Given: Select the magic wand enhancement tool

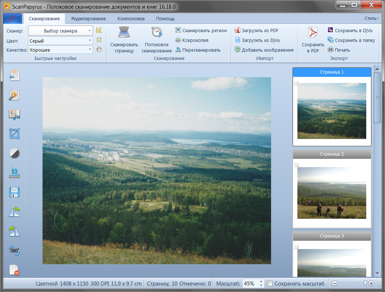Looking at the screenshot, I should [14, 95].
